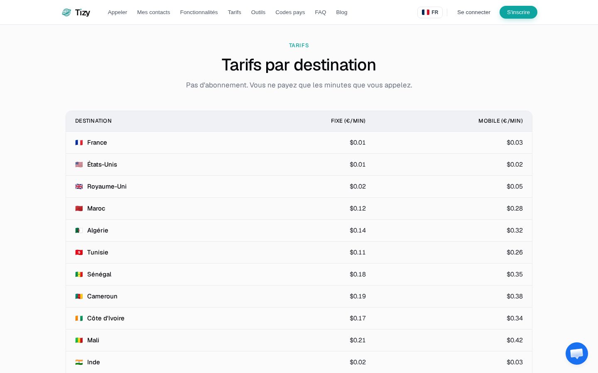Click the MOBILE (€/MIN) column header
The height and width of the screenshot is (373, 598).
tap(500, 121)
